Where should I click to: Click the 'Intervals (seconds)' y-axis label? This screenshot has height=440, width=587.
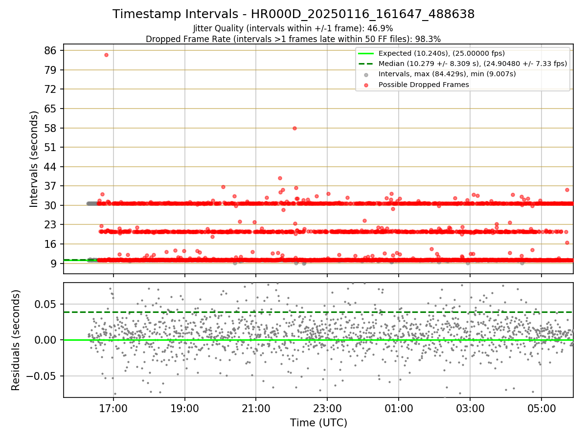tap(34, 158)
